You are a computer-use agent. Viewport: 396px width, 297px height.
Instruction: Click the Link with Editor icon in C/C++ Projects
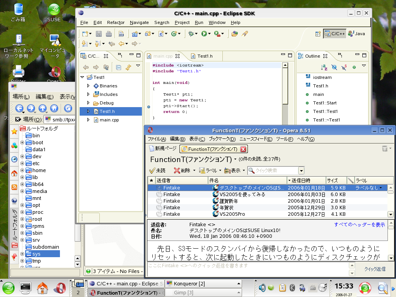pos(128,67)
